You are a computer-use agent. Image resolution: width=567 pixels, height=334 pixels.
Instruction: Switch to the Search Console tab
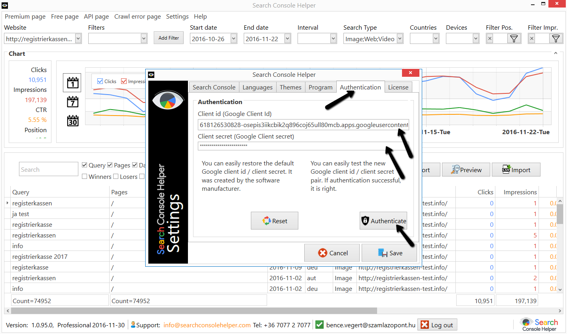(x=214, y=87)
